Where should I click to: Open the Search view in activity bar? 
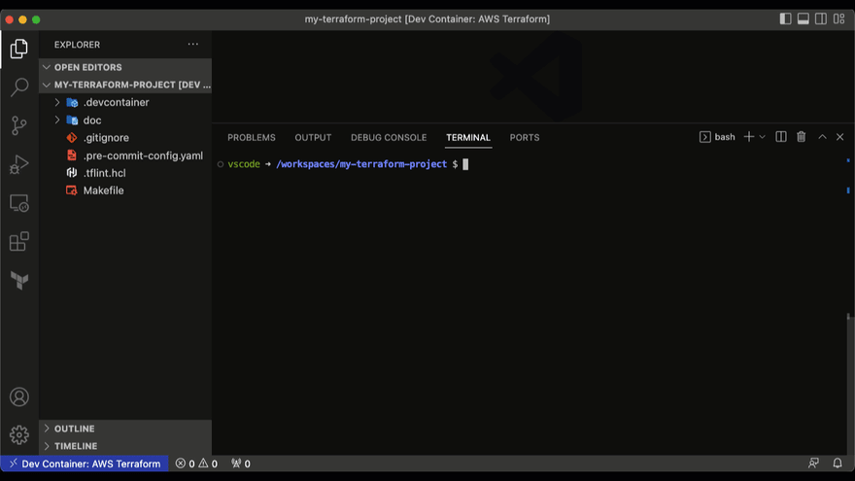click(x=19, y=87)
